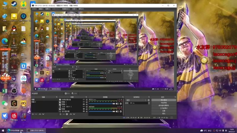Open the QQ Music desktop icon
The width and height of the screenshot is (237, 133).
pyautogui.click(x=23, y=4)
